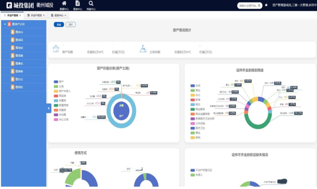317x189 pixels.
Task: Switch statistics to 面积 mode
Action: pyautogui.click(x=71, y=25)
